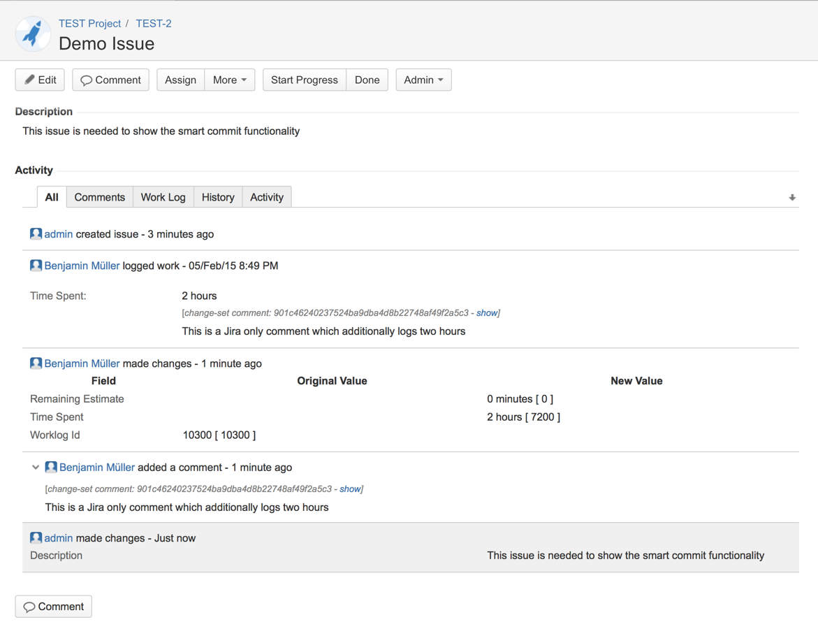Click the Edit button with pencil icon
818x629 pixels.
(x=40, y=80)
